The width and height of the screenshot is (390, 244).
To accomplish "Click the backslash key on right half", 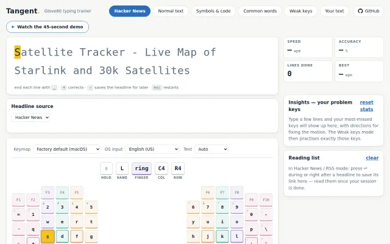I will click(266, 229).
